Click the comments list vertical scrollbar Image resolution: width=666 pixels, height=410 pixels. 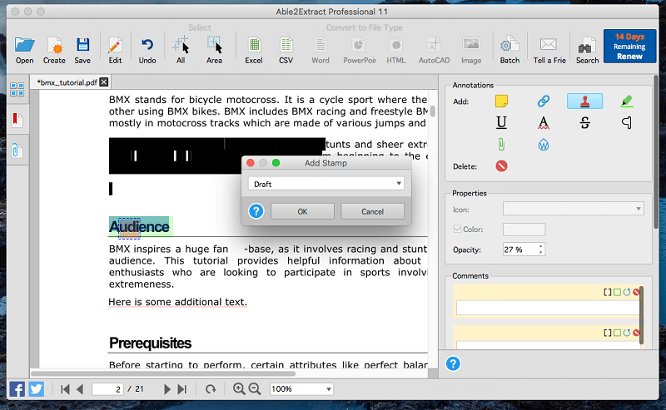641,315
